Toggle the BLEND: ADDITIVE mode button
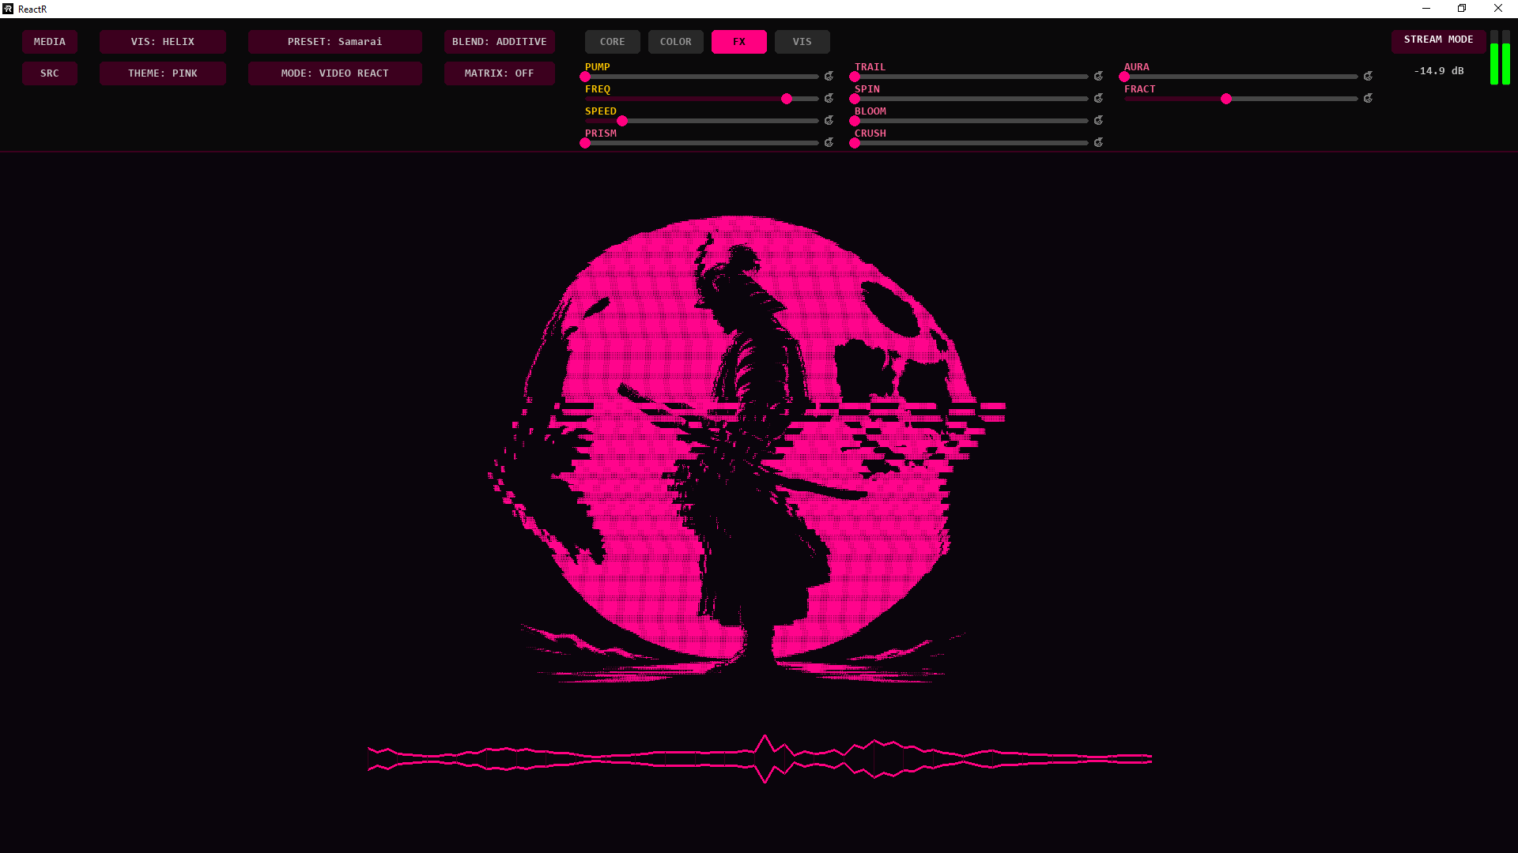The height and width of the screenshot is (853, 1518). [x=499, y=42]
